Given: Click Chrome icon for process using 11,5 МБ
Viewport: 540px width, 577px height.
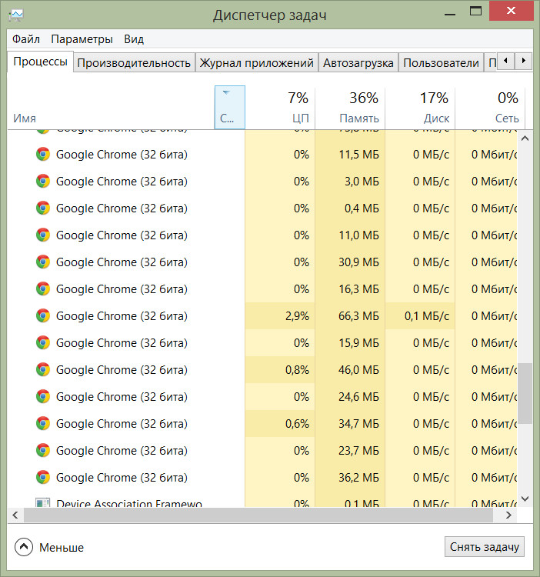Looking at the screenshot, I should point(43,154).
